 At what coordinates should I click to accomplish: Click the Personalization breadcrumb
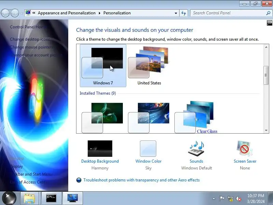(x=117, y=13)
